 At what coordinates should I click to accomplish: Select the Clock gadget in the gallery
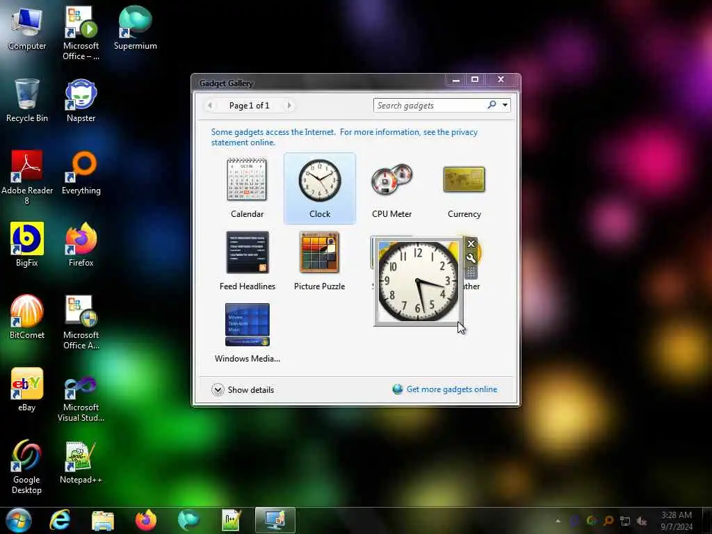click(x=320, y=188)
